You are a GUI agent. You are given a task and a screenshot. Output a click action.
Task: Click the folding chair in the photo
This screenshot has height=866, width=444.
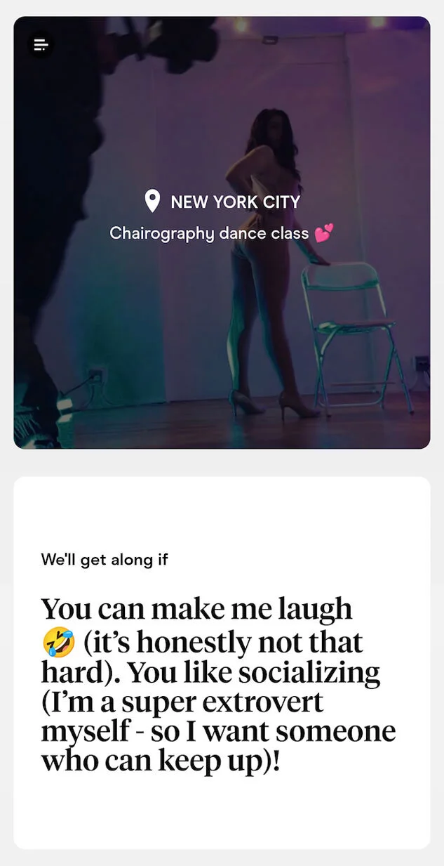(354, 336)
